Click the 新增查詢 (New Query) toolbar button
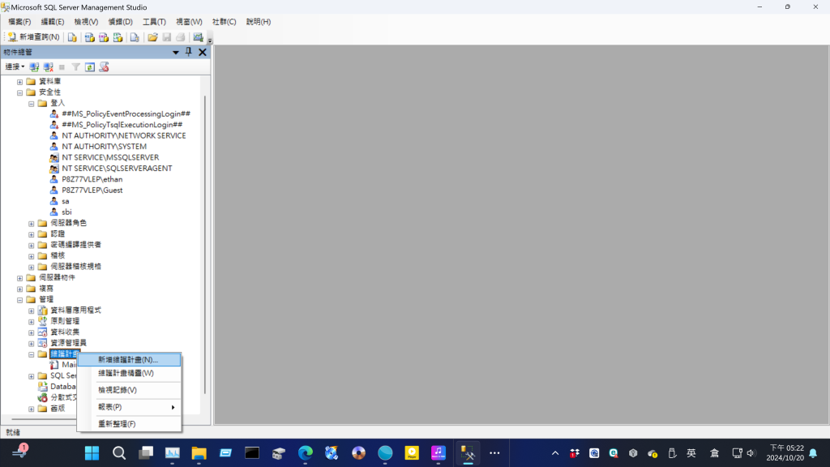 pyautogui.click(x=34, y=37)
